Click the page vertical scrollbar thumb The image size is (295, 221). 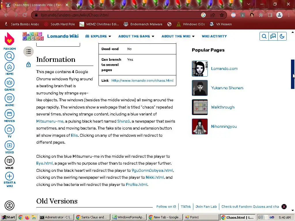[293, 74]
